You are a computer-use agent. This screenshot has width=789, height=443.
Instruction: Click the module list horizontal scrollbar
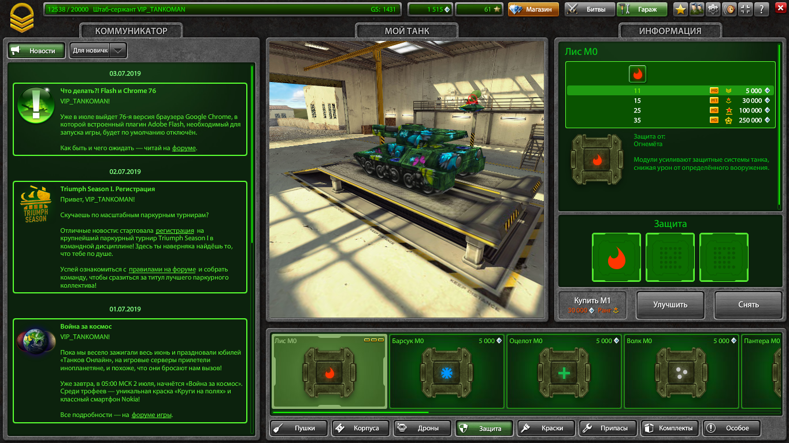(x=351, y=412)
